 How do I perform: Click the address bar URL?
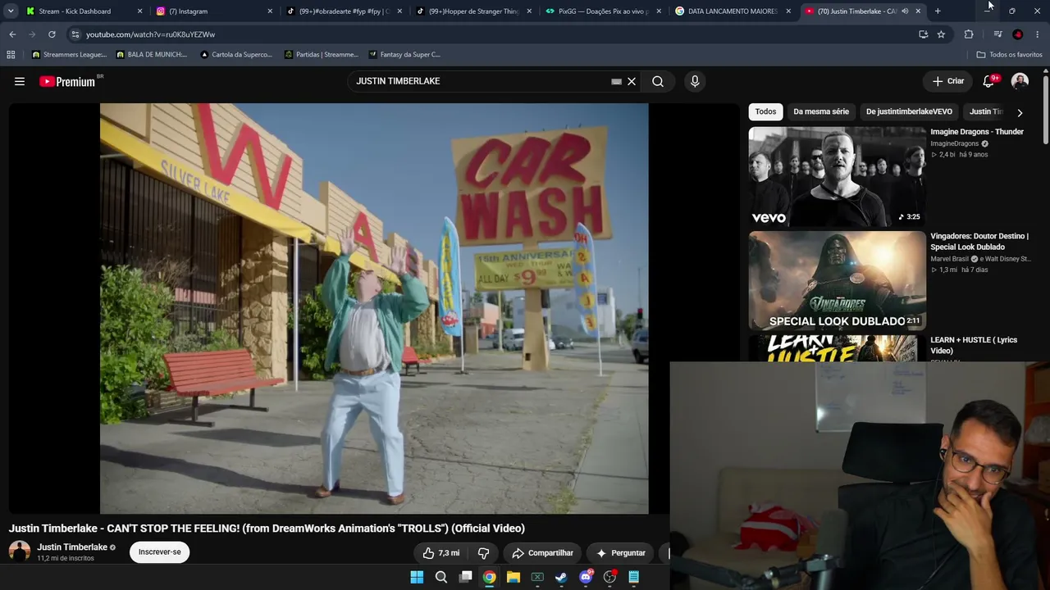click(150, 34)
